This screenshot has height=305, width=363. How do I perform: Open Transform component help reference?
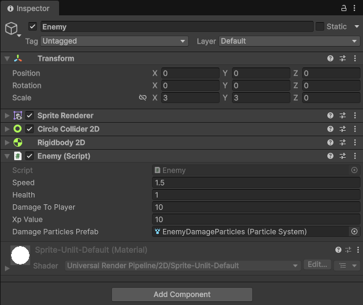click(x=330, y=58)
